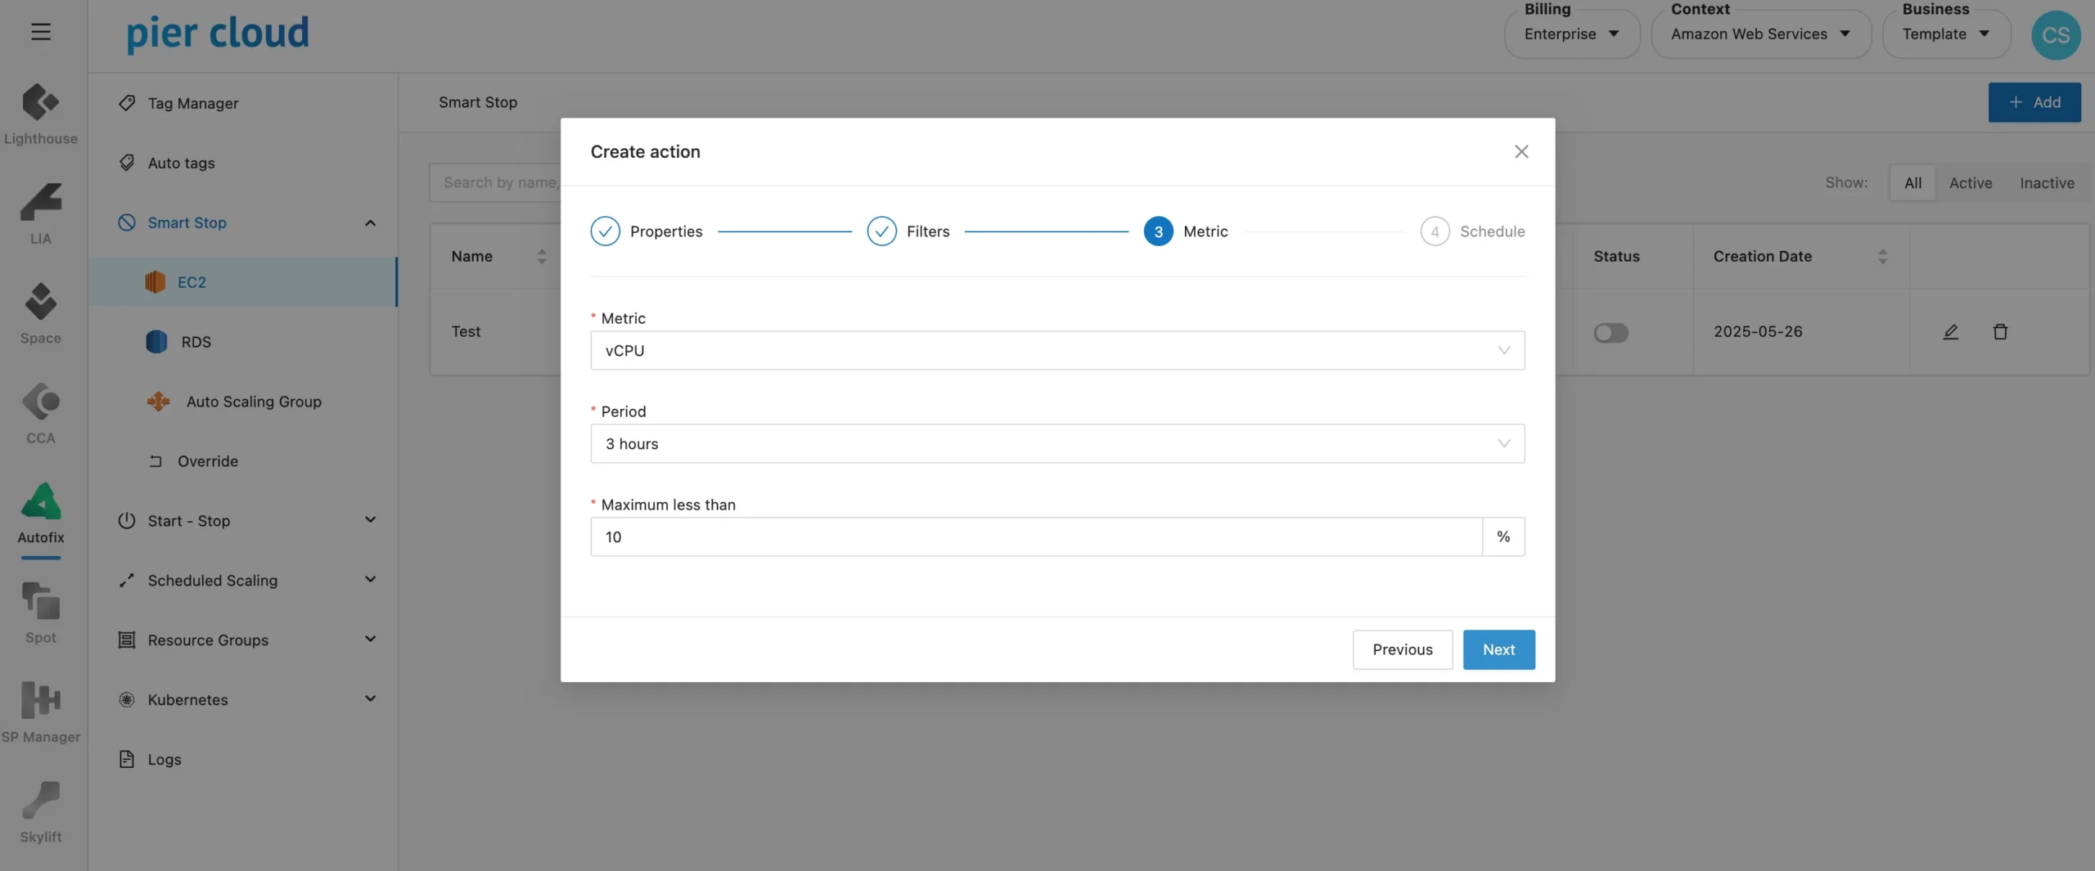Open the Skylift module icon

coord(40,801)
